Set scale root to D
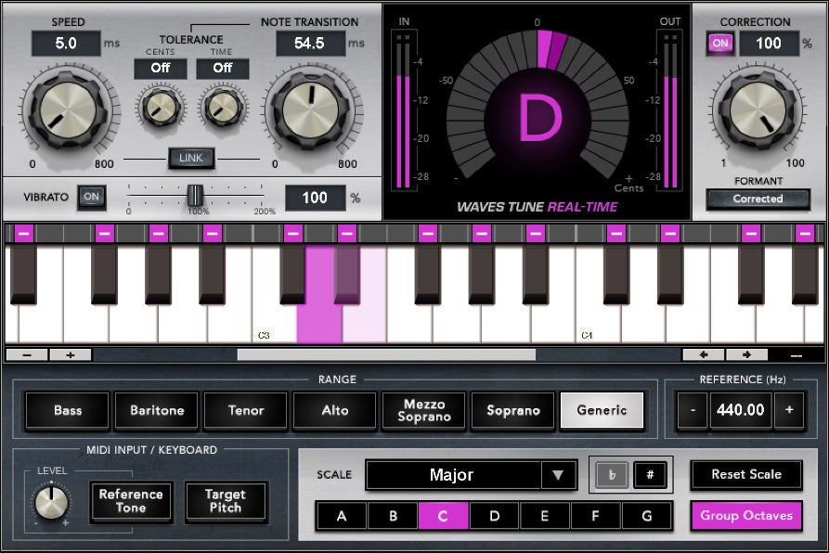Screen dimensions: 829x553 (494, 516)
